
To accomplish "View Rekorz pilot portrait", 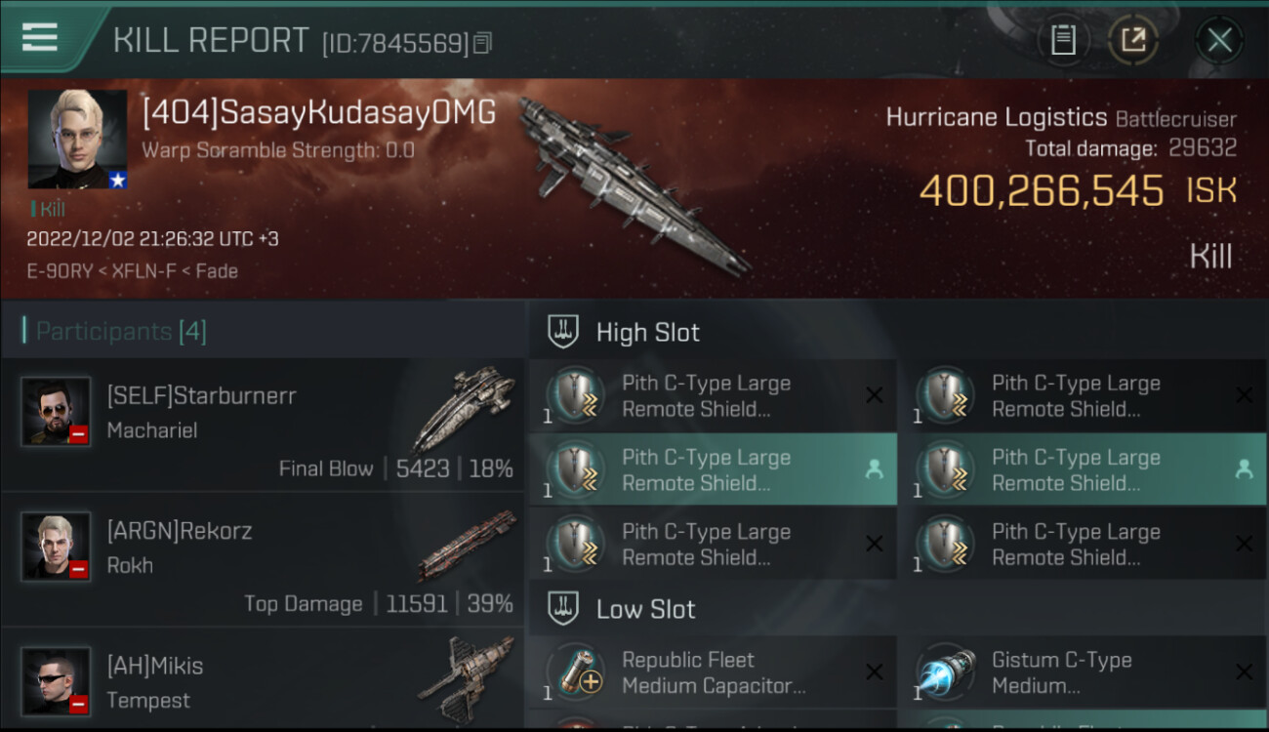I will click(x=57, y=548).
